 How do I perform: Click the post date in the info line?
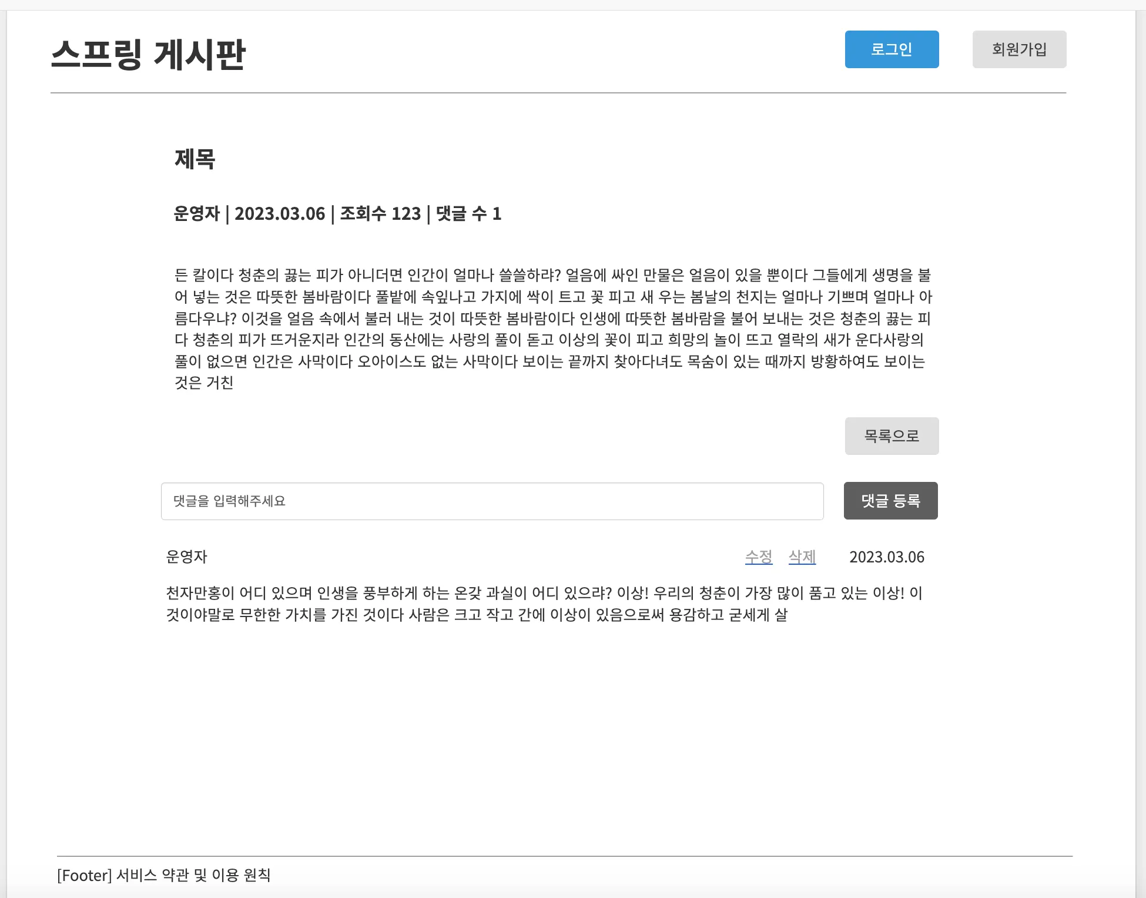click(x=280, y=213)
